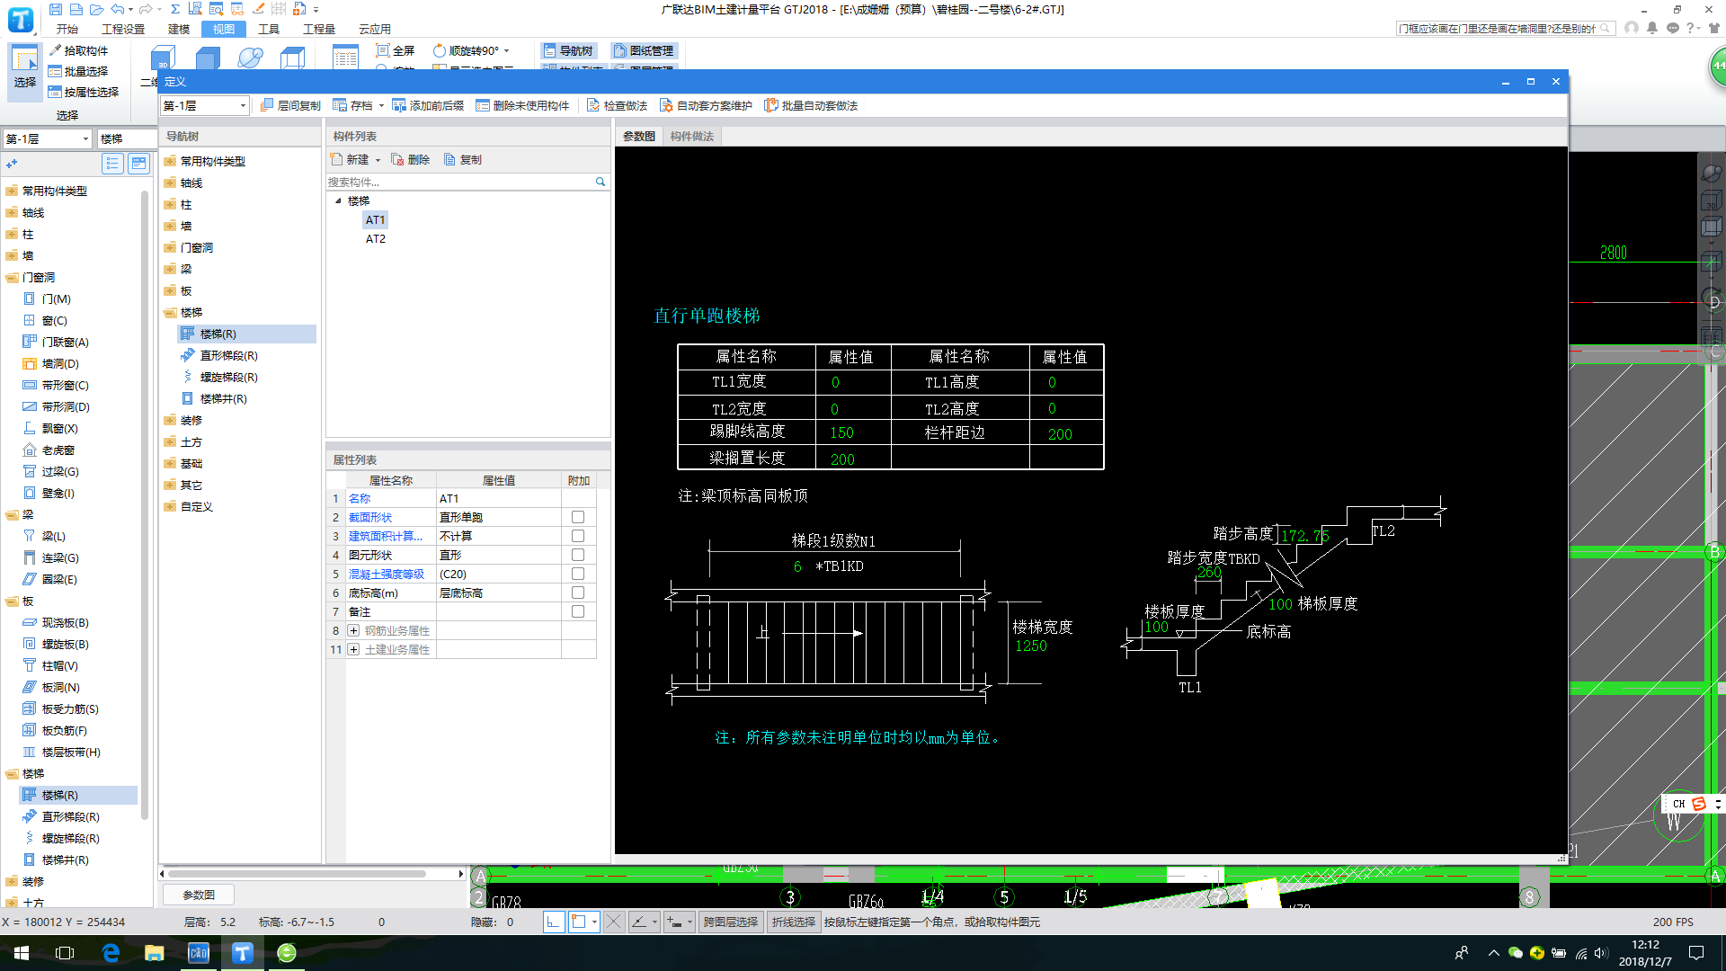Open the 顺旋转90° dropdown arrow
This screenshot has height=971, width=1726.
(506, 50)
